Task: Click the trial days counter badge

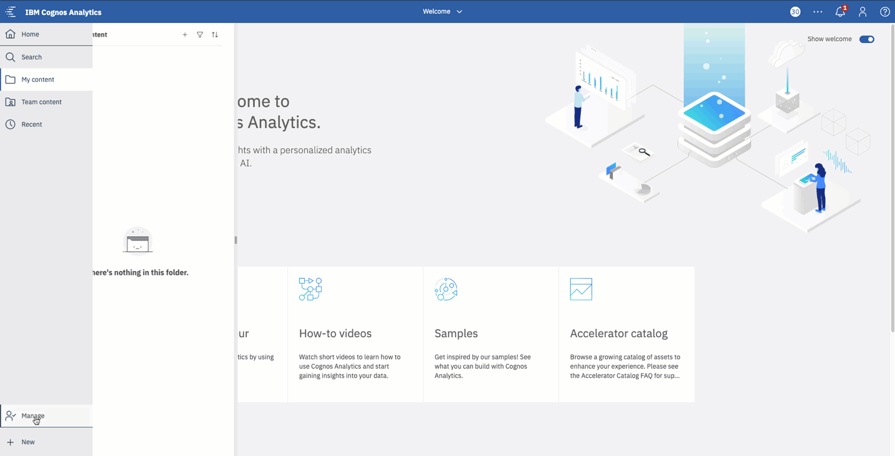Action: tap(795, 12)
